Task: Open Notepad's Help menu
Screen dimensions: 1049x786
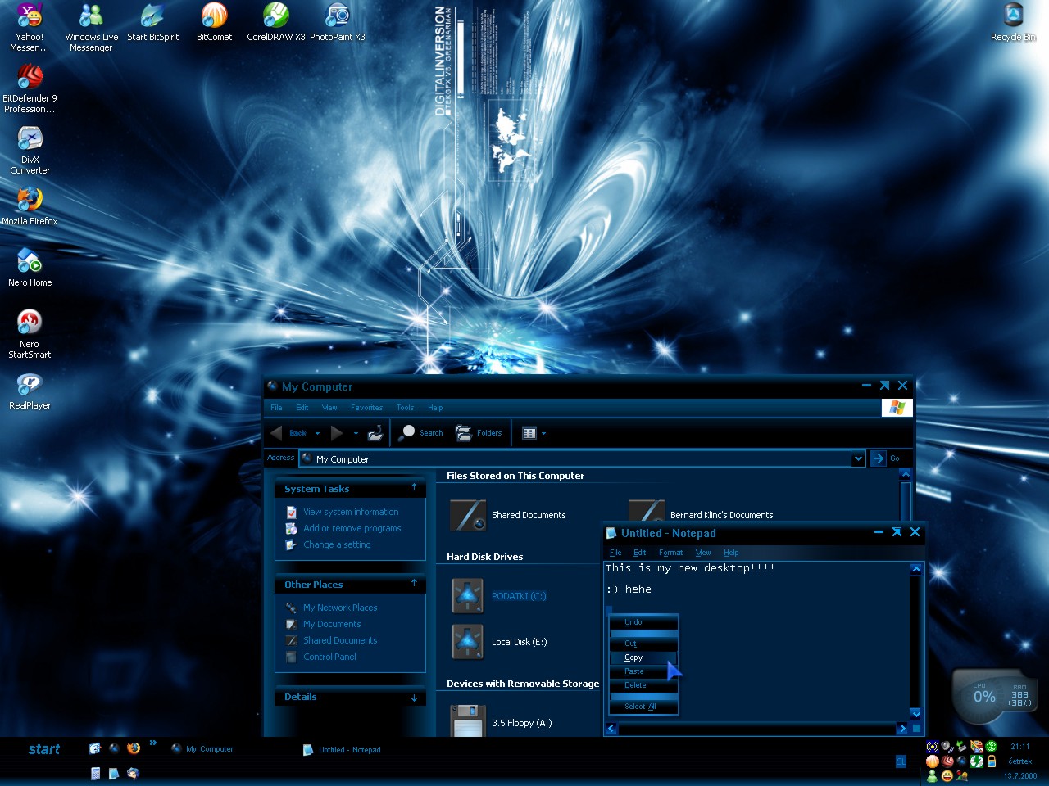Action: pyautogui.click(x=731, y=553)
